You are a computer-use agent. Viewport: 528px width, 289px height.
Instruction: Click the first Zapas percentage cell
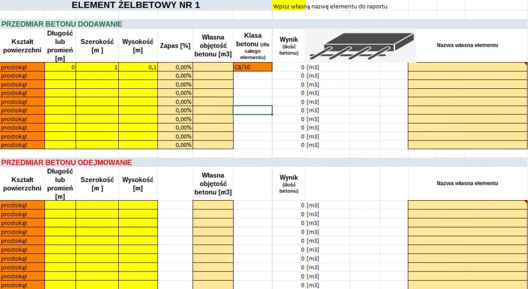[x=174, y=67]
